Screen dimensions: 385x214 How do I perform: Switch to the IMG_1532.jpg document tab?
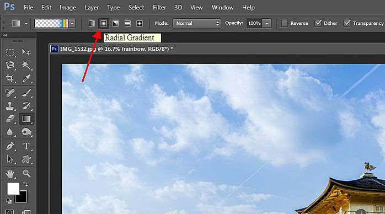click(112, 49)
